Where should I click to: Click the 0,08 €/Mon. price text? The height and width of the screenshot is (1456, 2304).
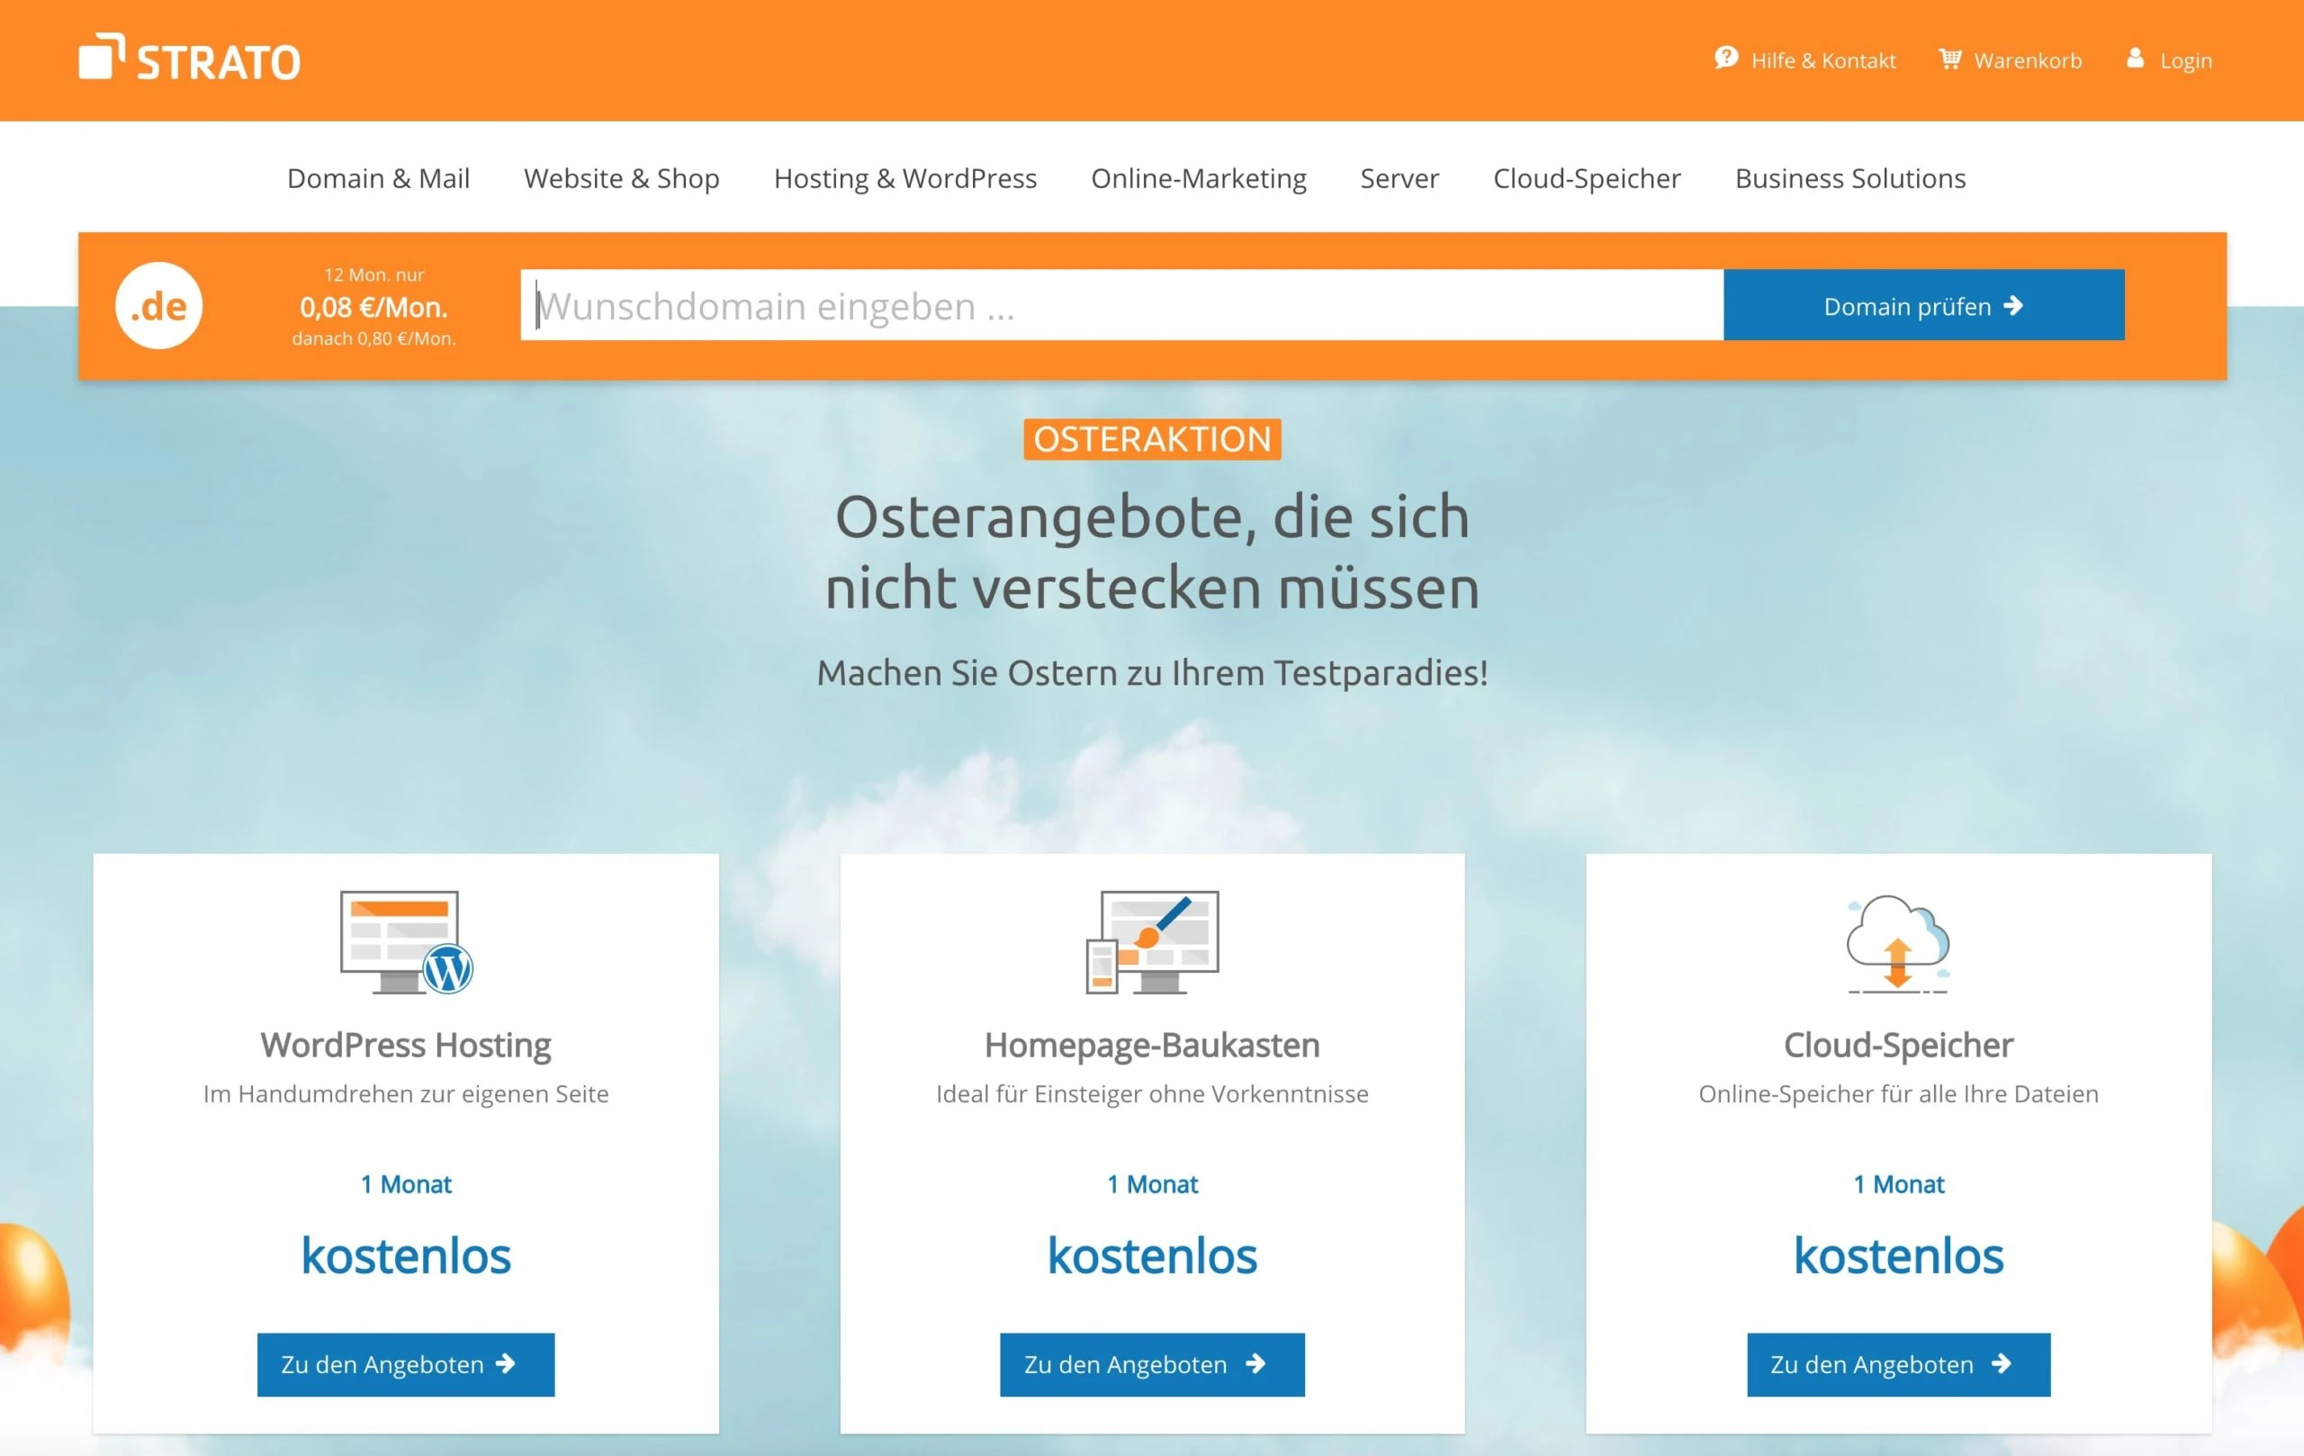click(x=374, y=307)
